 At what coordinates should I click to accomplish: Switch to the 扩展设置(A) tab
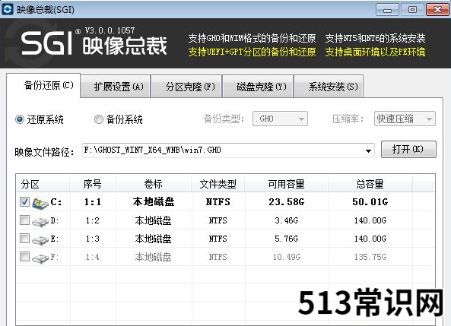pyautogui.click(x=116, y=87)
